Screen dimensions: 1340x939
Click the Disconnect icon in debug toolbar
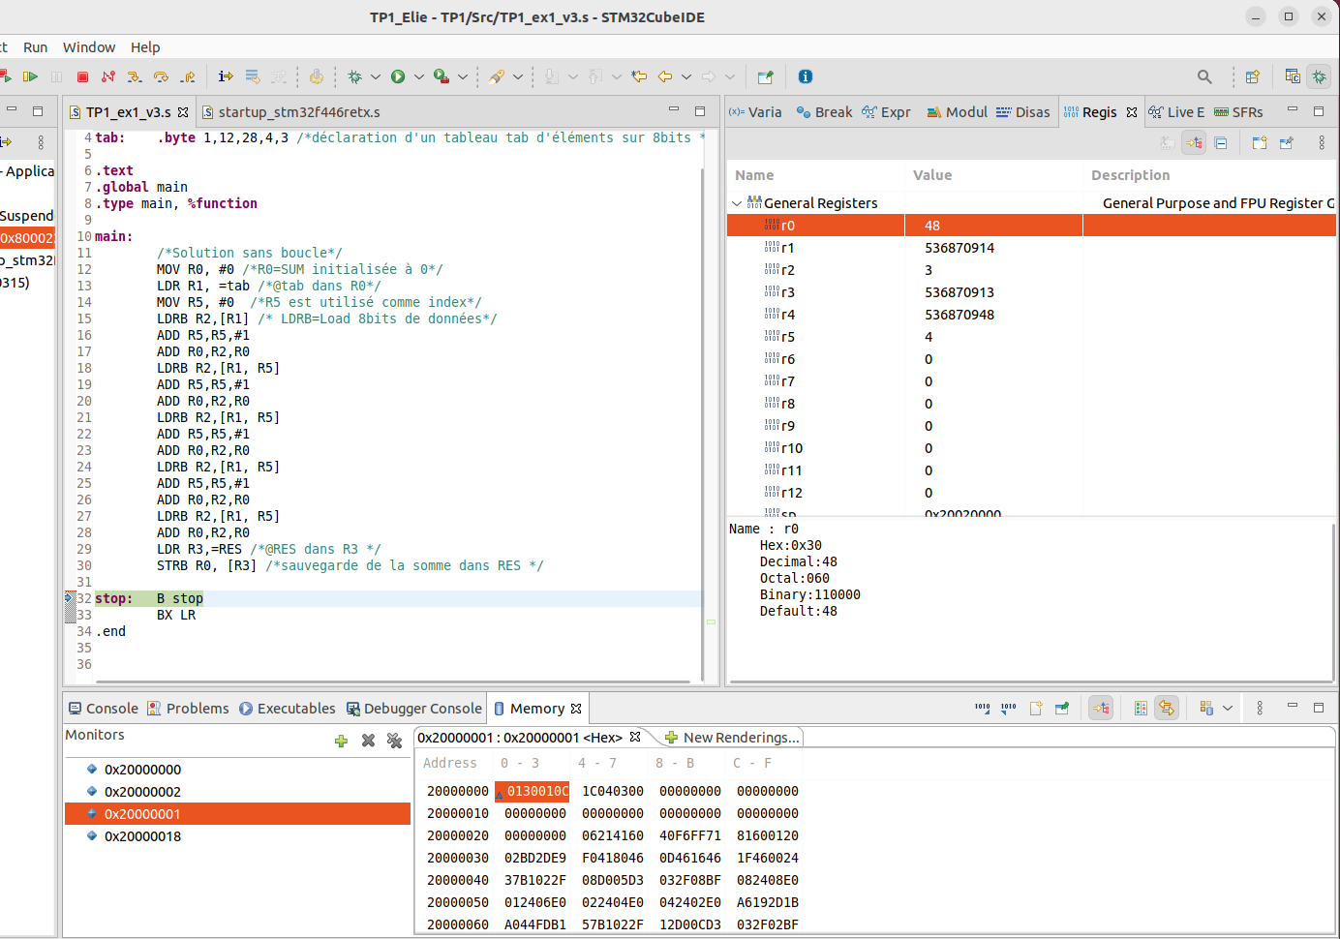[108, 76]
